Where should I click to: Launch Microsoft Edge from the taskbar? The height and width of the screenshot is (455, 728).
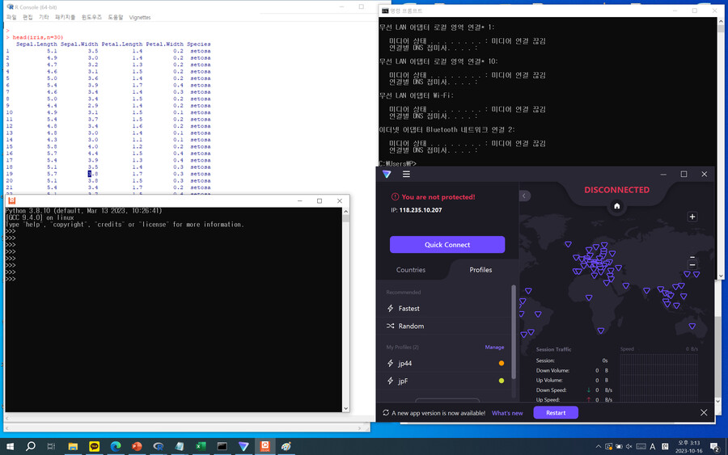tap(115, 446)
